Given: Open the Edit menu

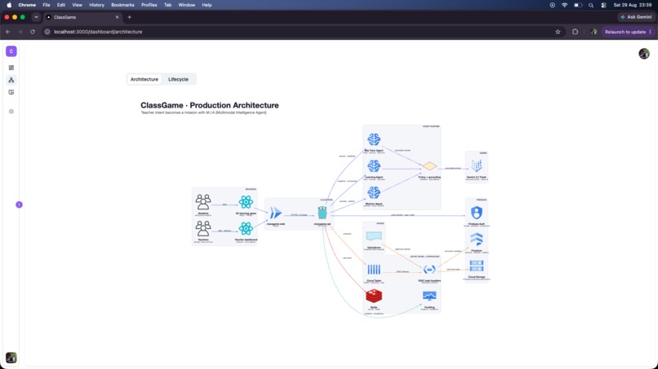Looking at the screenshot, I should [61, 5].
